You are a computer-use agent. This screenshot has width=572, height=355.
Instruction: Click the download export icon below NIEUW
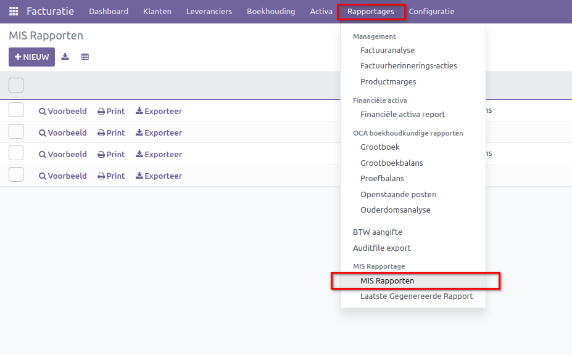coord(65,57)
